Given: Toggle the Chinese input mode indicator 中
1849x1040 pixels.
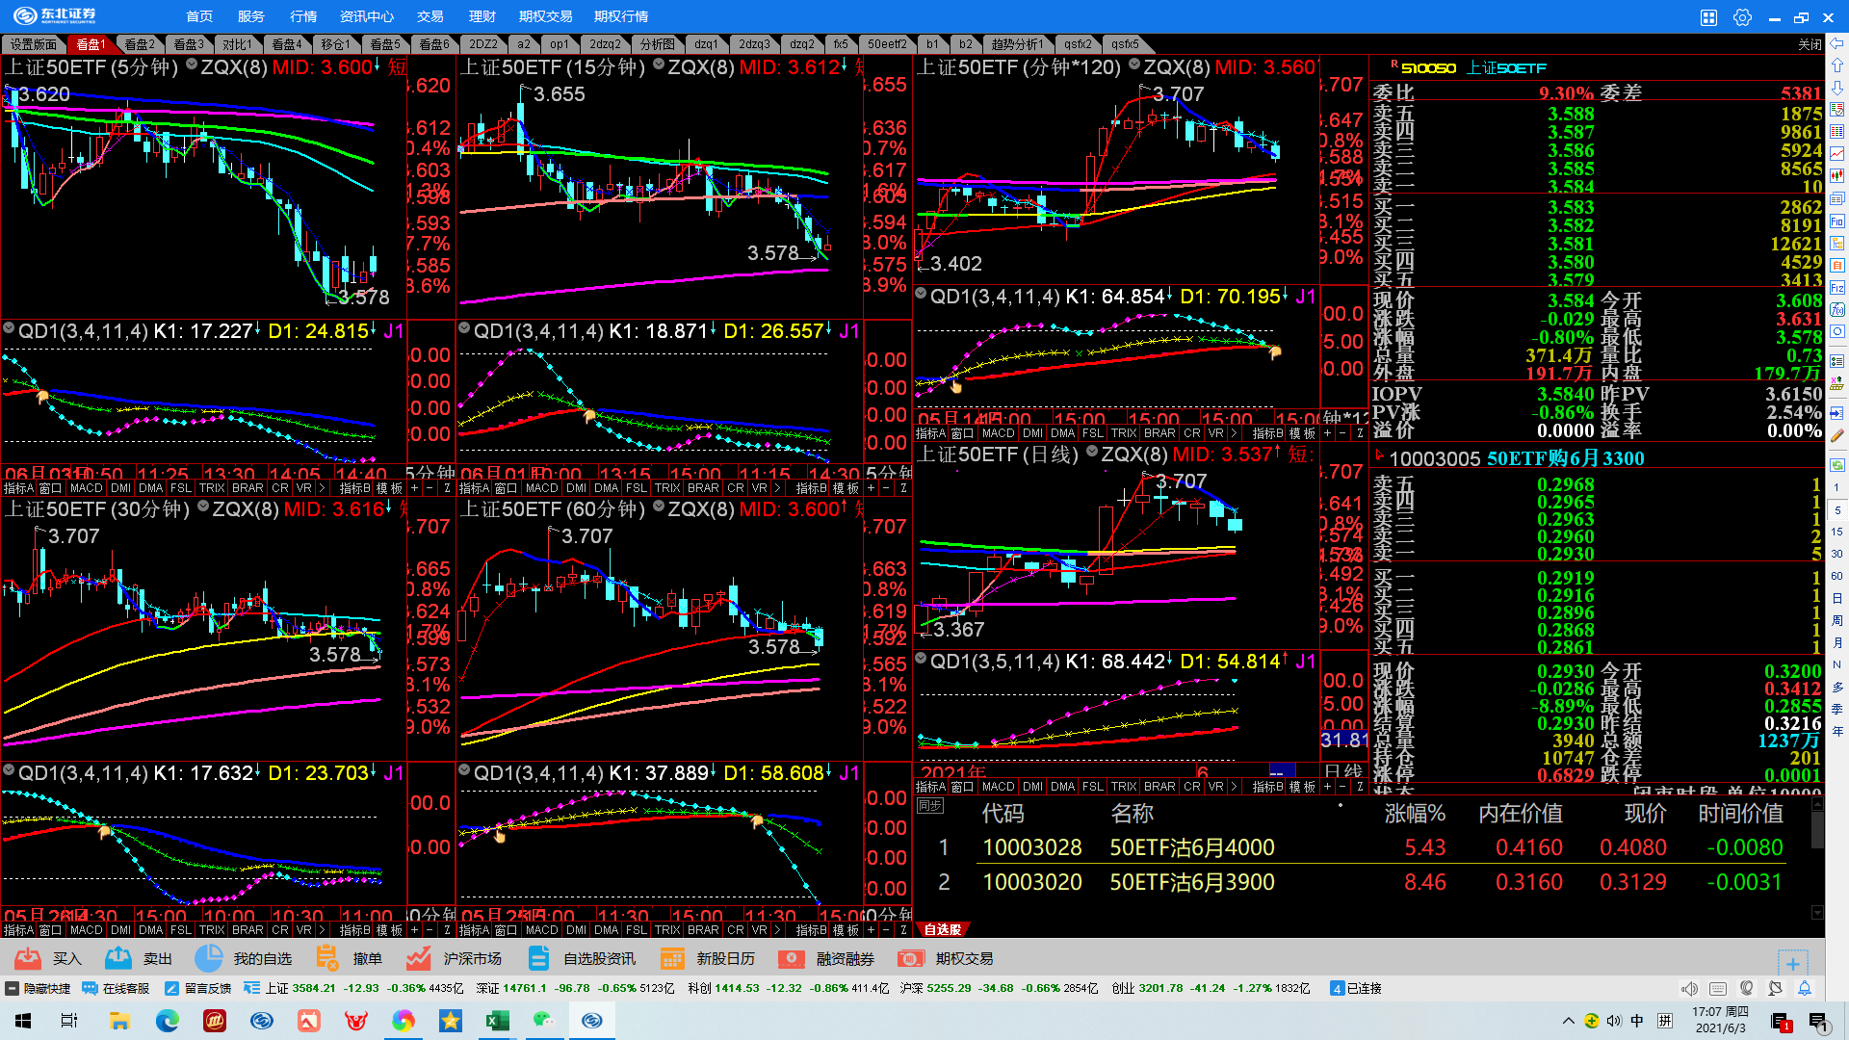Looking at the screenshot, I should pyautogui.click(x=1637, y=1021).
